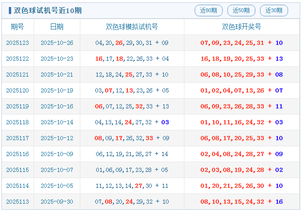
Task: Click the 日期 column header
Action: tap(57, 27)
